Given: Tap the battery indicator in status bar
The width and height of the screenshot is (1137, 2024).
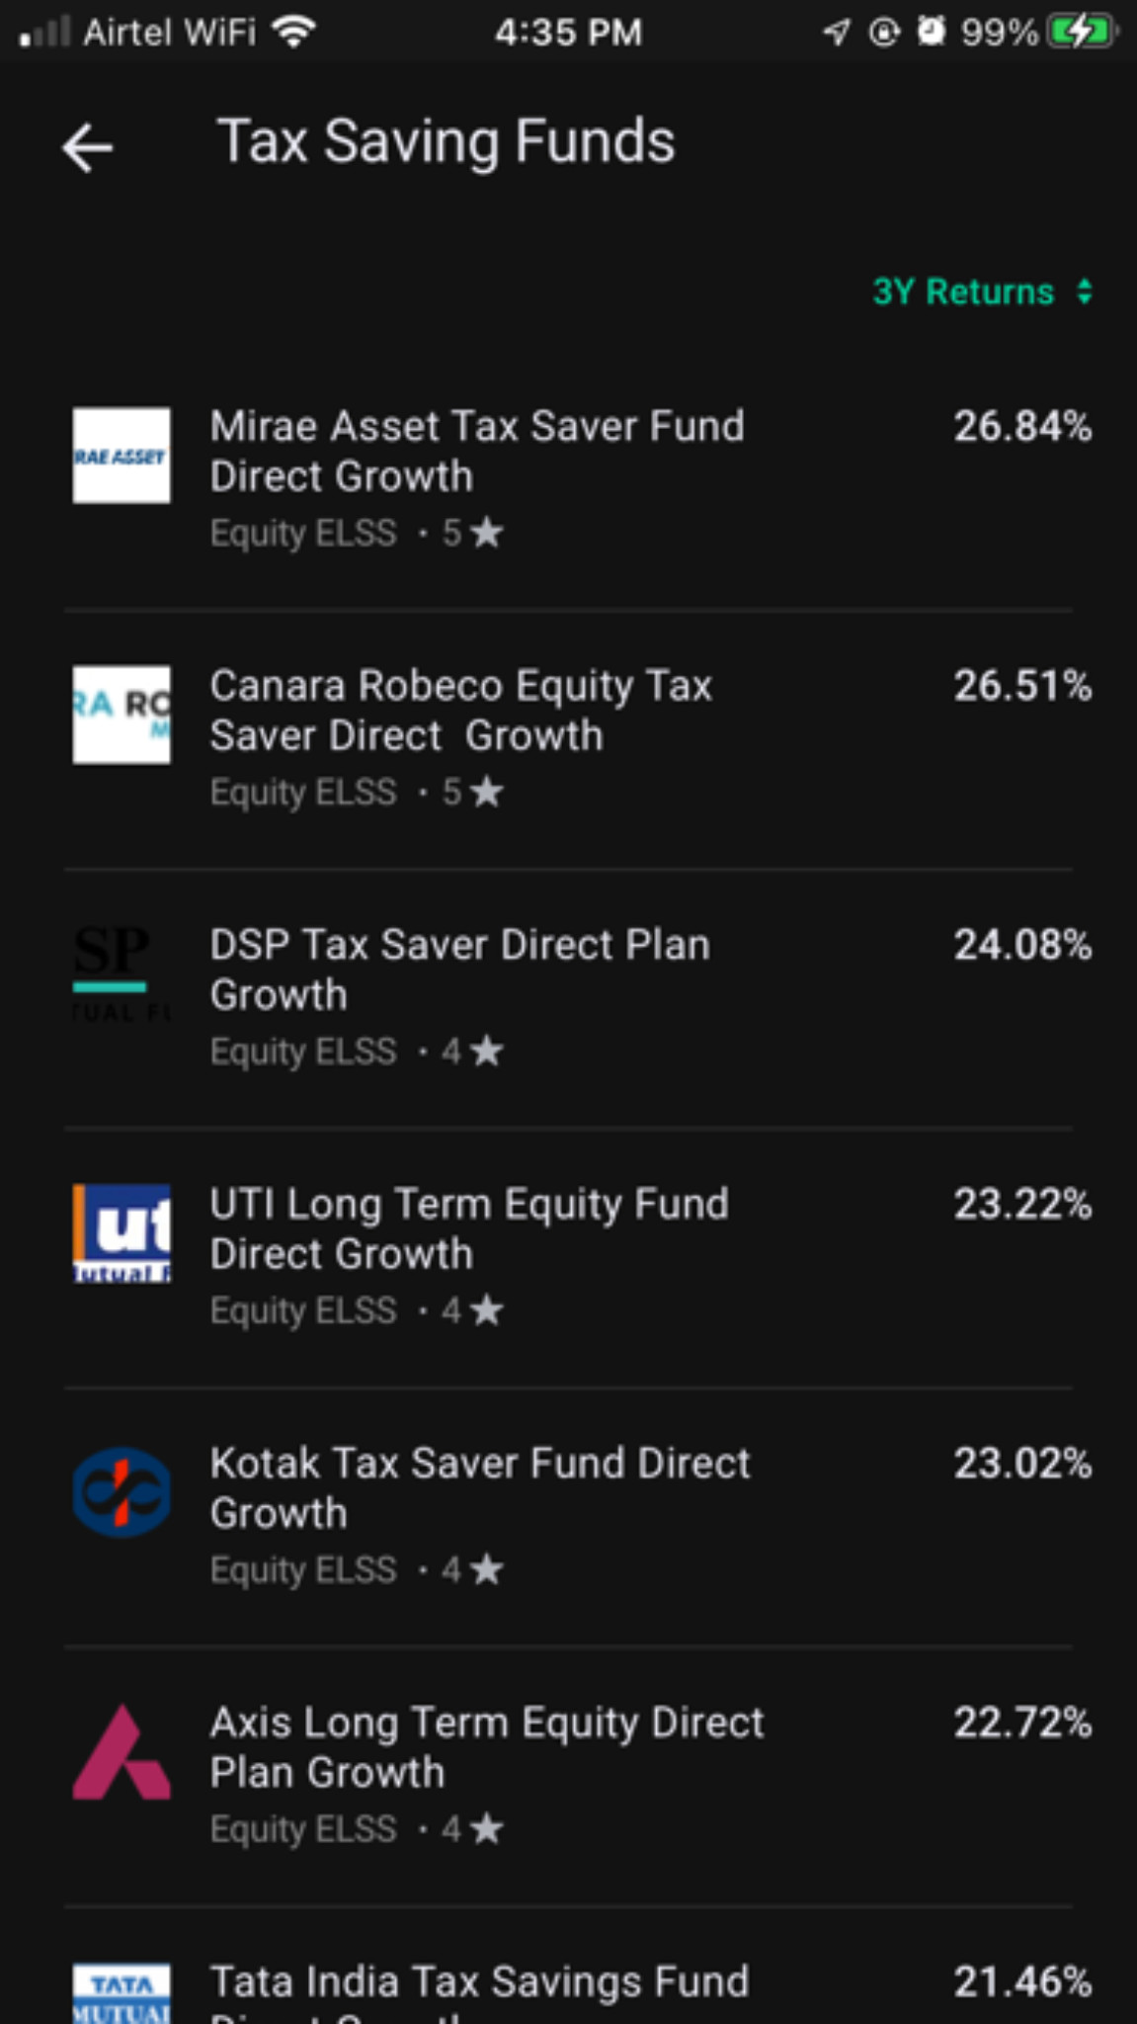Looking at the screenshot, I should point(1082,33).
